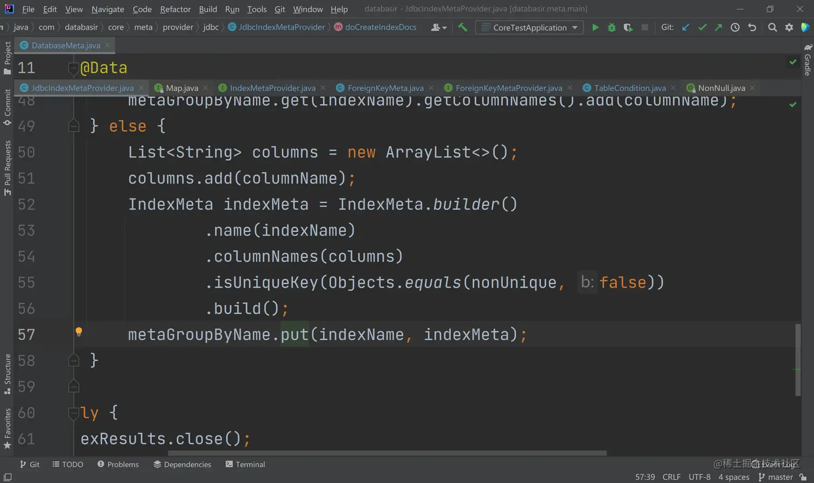Click the 57:39 caret position indicator
Screen dimensions: 814x483
point(645,477)
